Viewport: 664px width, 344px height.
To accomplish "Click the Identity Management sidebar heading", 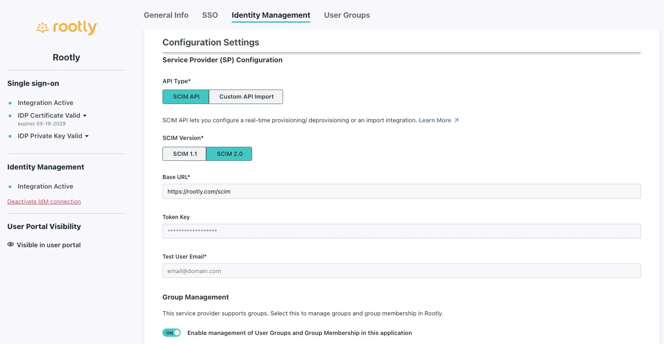I will [46, 167].
